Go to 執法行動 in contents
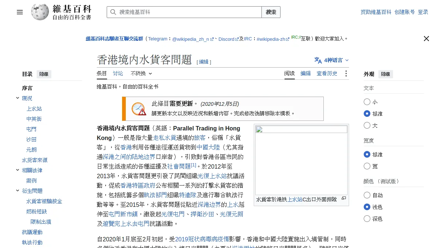The height and width of the screenshot is (248, 440). coord(32,242)
